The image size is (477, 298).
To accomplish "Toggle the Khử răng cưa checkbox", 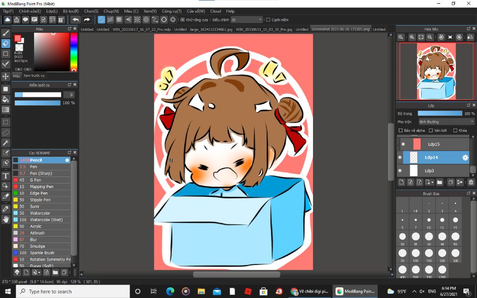I will (183, 20).
